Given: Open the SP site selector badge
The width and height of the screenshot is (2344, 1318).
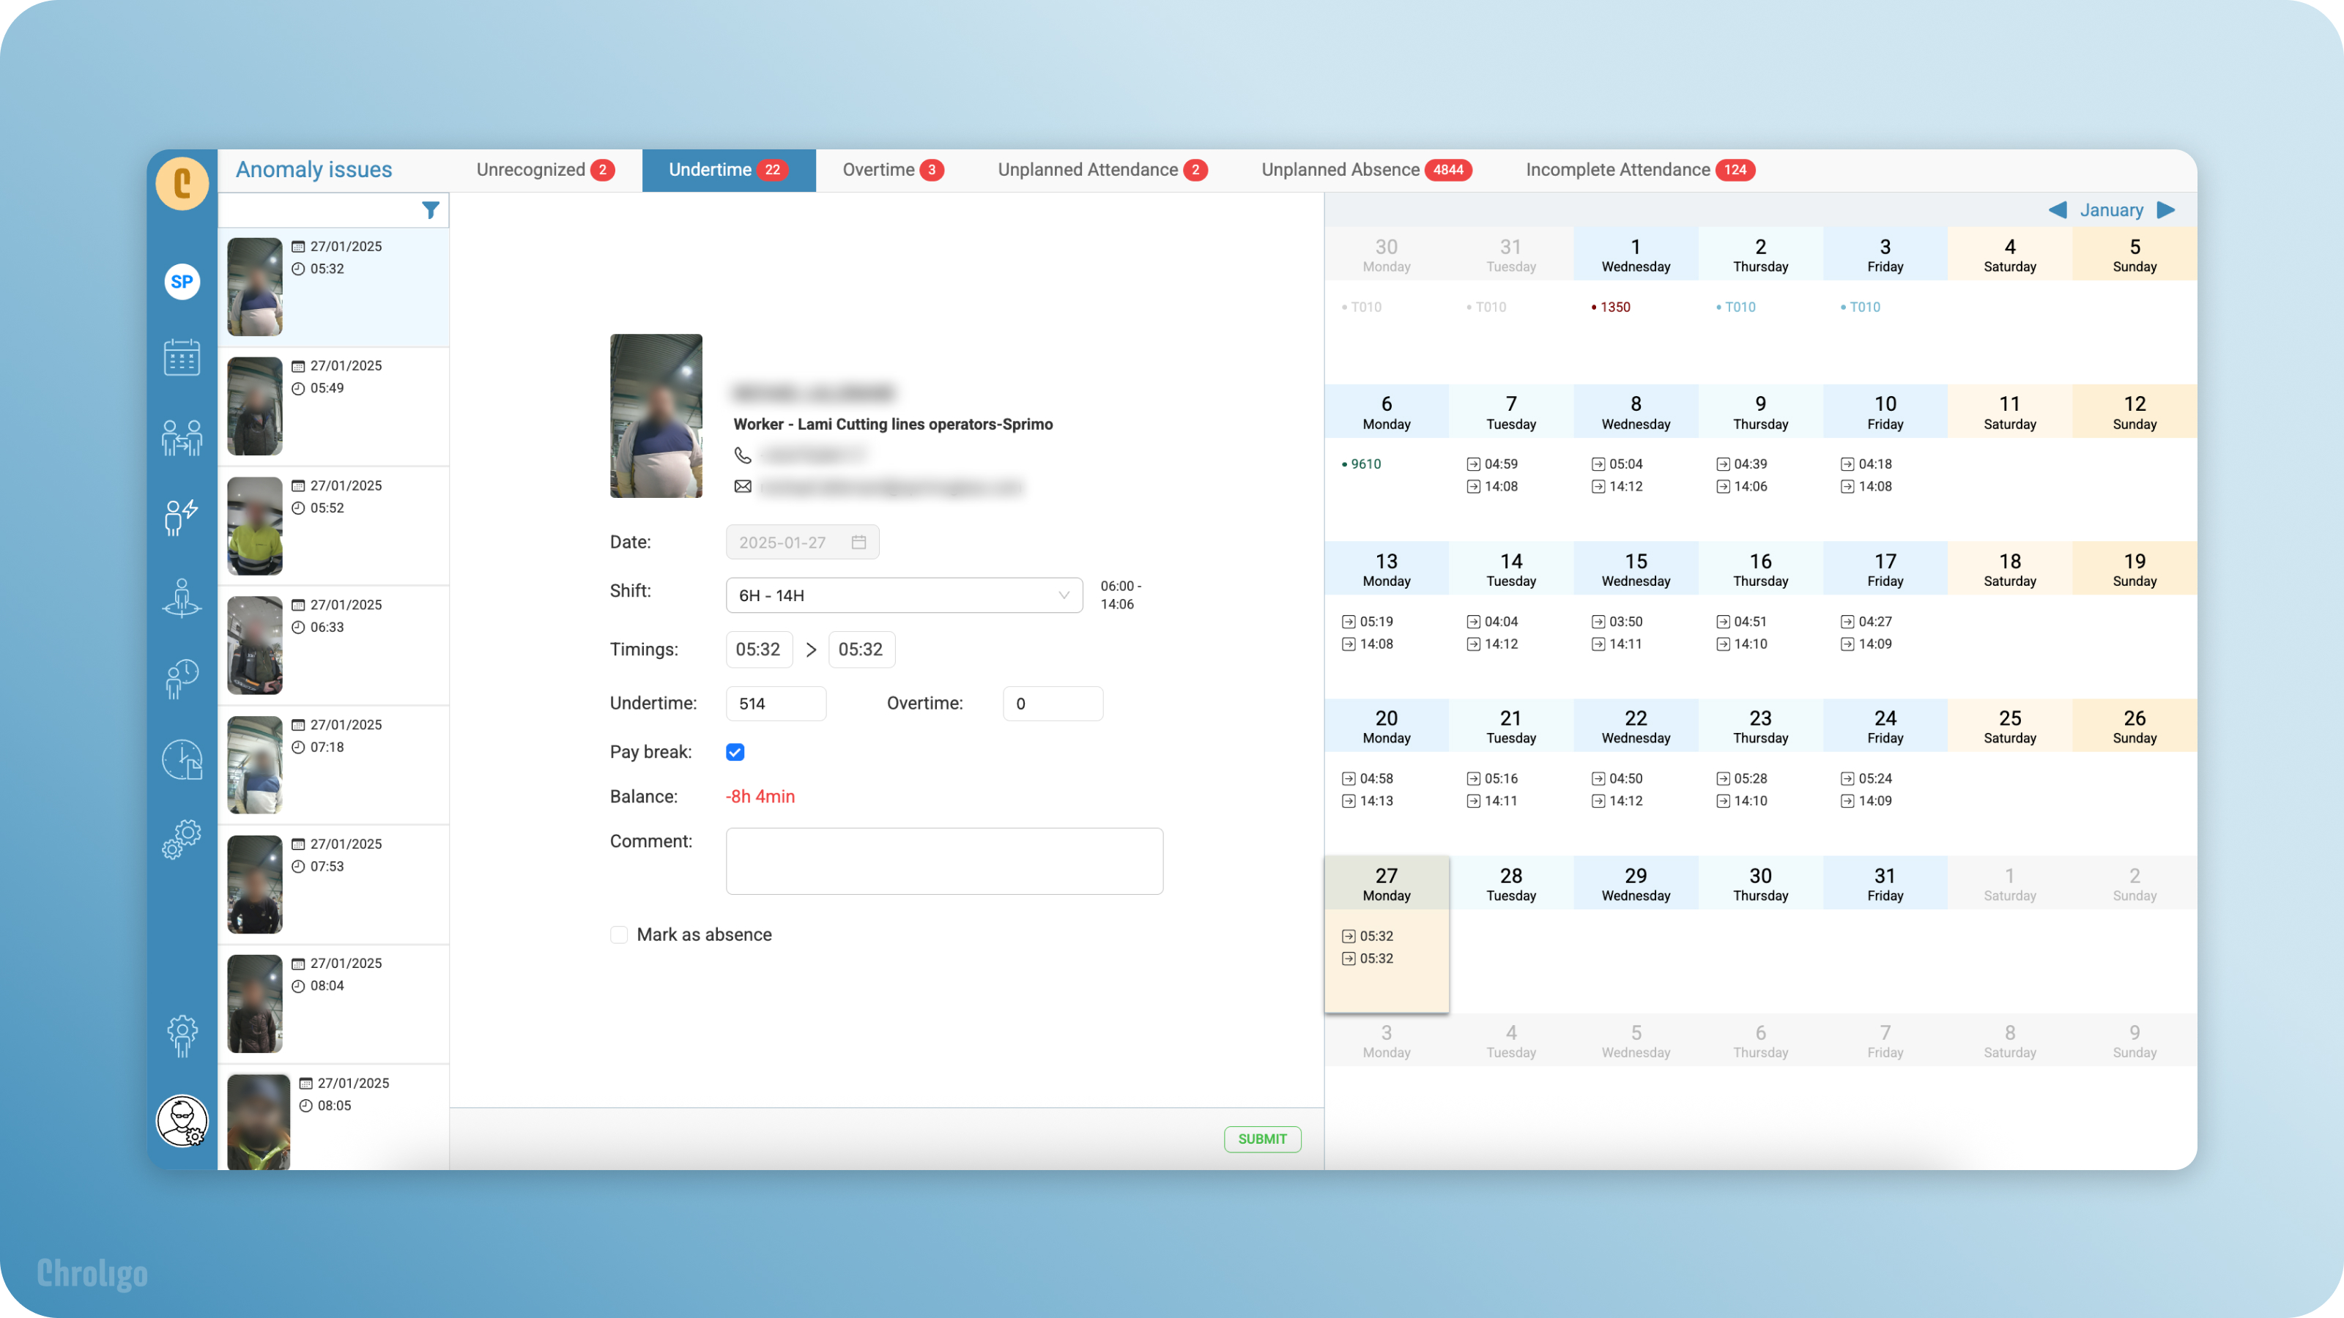Looking at the screenshot, I should (x=182, y=281).
